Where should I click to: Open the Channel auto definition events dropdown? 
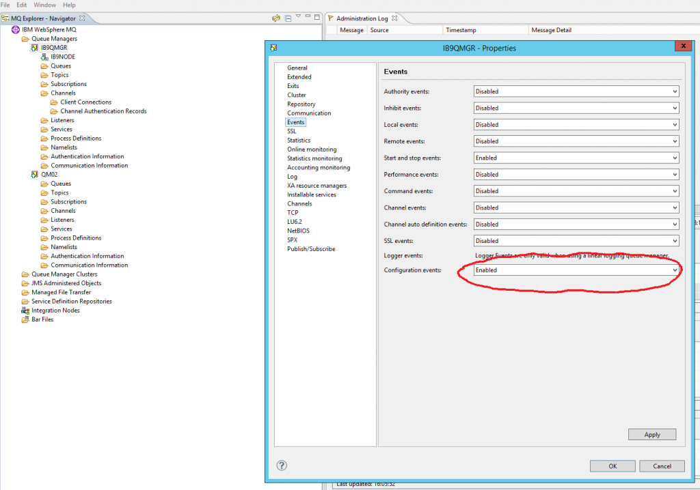coord(576,225)
